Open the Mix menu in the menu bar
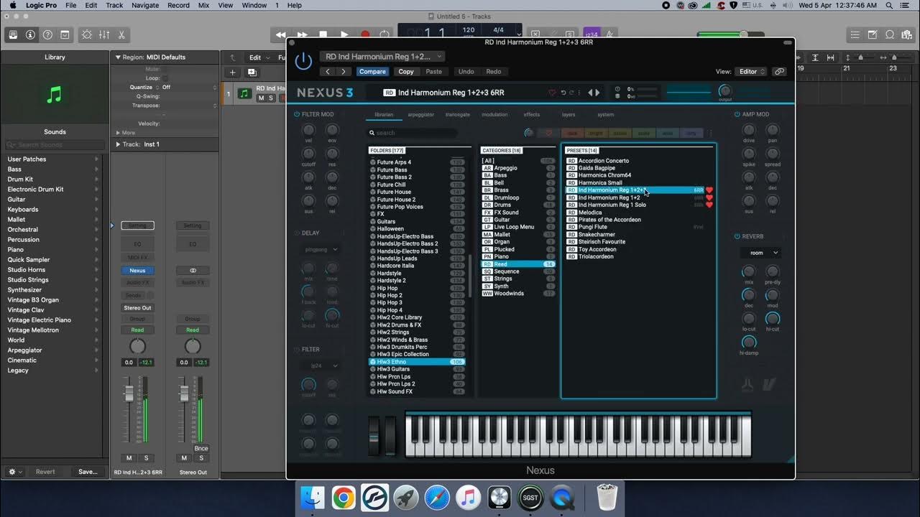Viewport: 920px width, 517px height. 203,5
